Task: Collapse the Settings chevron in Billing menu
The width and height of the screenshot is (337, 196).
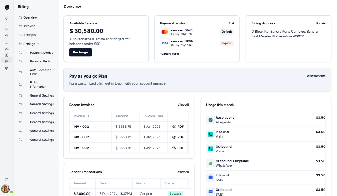Action: 38,44
